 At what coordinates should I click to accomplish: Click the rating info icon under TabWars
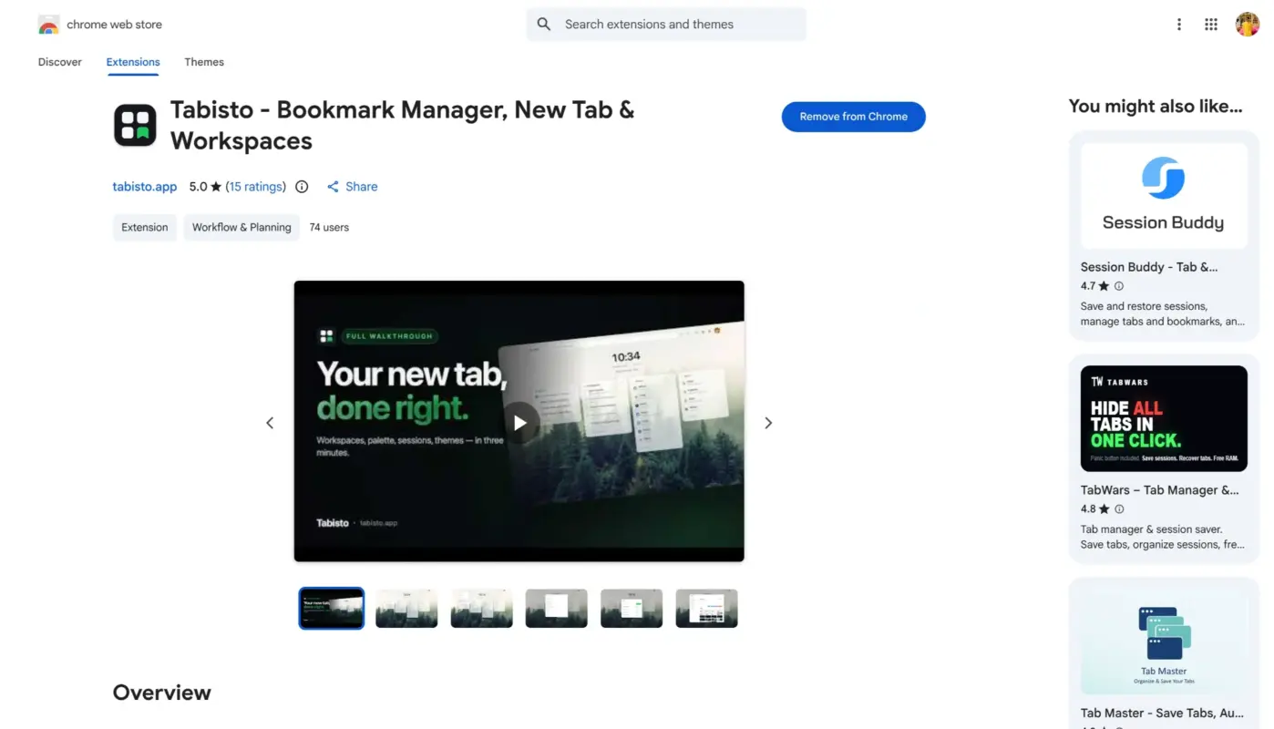click(x=1119, y=509)
